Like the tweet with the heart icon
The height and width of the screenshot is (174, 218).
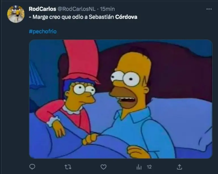coord(103,167)
